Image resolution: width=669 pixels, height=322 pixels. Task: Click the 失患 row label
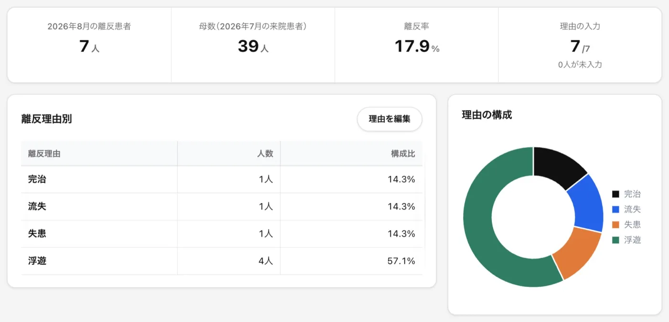pos(37,234)
